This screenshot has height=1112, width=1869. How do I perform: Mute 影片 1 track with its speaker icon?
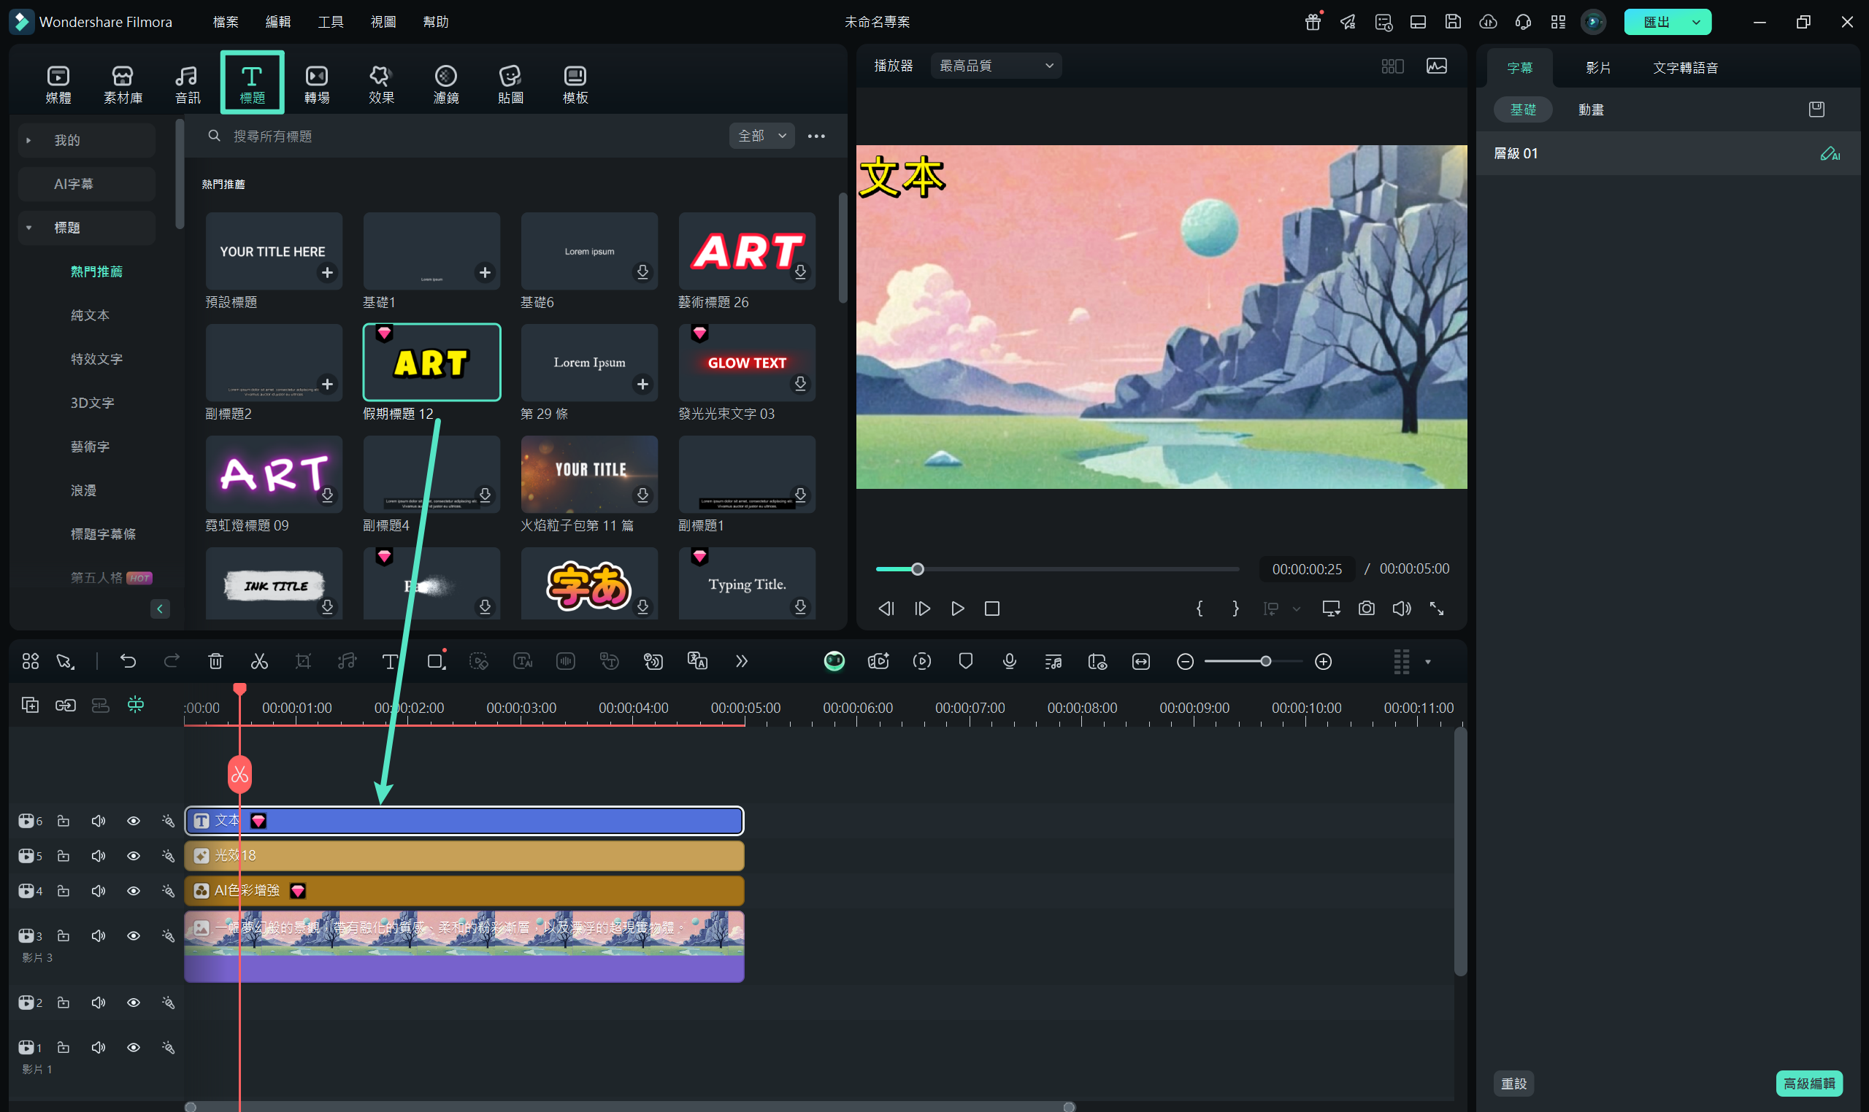(x=99, y=1047)
